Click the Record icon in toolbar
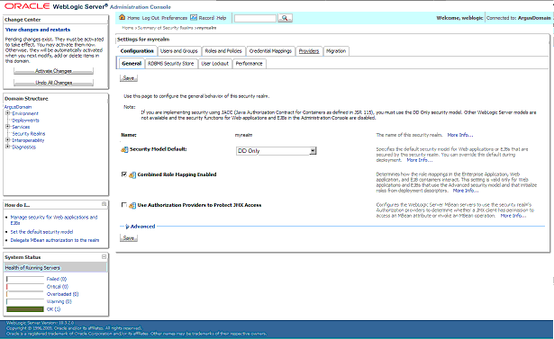 (x=194, y=17)
